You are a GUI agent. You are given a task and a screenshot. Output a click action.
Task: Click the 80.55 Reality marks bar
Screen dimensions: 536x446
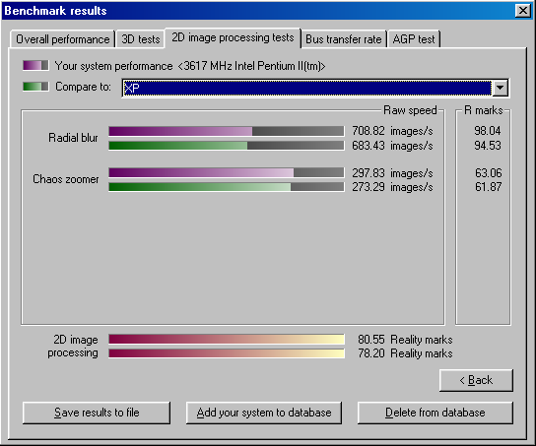click(x=227, y=339)
